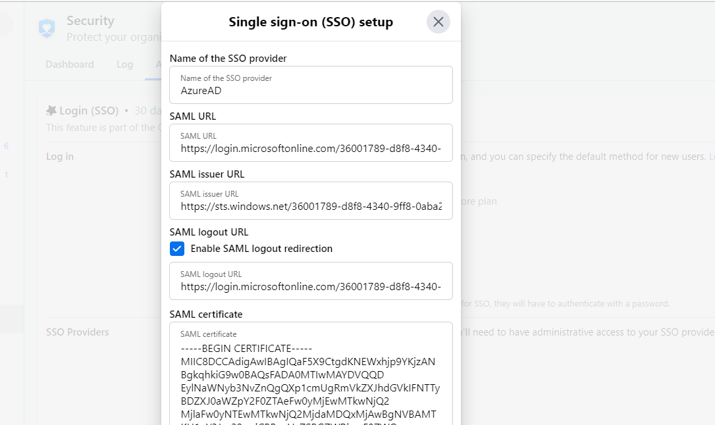715x425 pixels.
Task: Click the Login (SSO) section heading
Action: click(89, 111)
